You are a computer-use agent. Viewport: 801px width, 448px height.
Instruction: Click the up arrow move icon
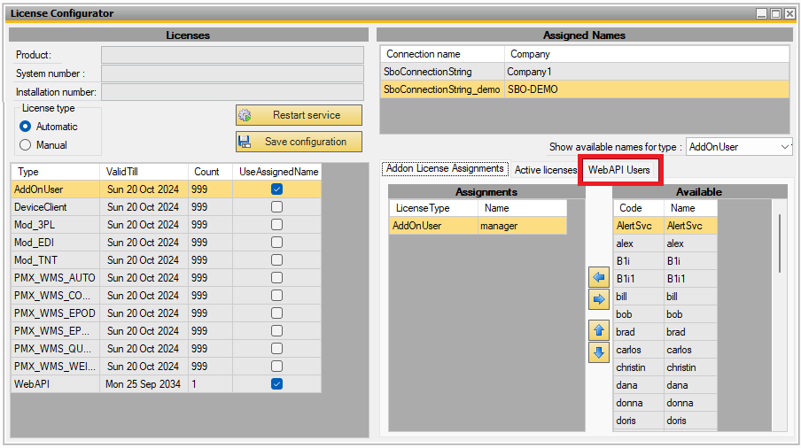point(599,331)
